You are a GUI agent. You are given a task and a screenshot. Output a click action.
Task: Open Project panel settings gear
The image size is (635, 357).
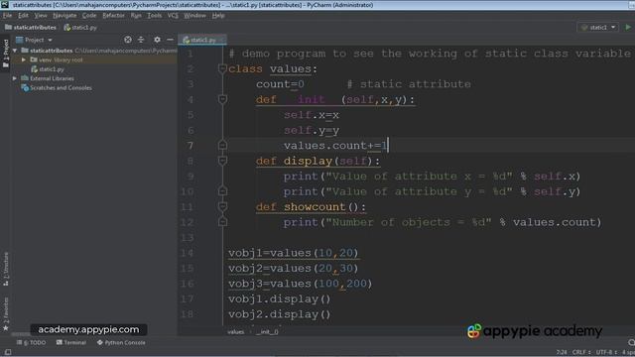[x=157, y=40]
